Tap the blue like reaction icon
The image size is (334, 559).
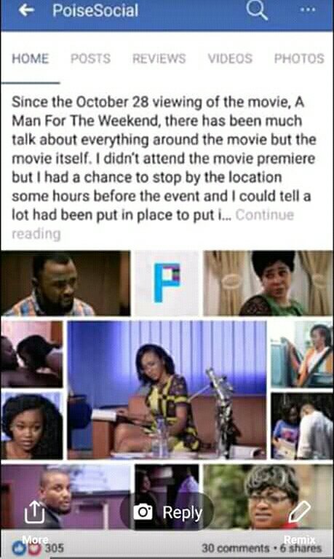18,547
